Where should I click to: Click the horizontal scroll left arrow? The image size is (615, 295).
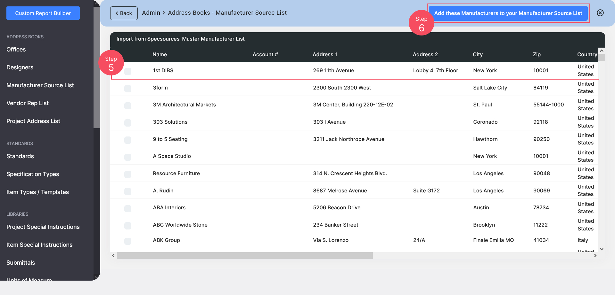[x=113, y=255]
